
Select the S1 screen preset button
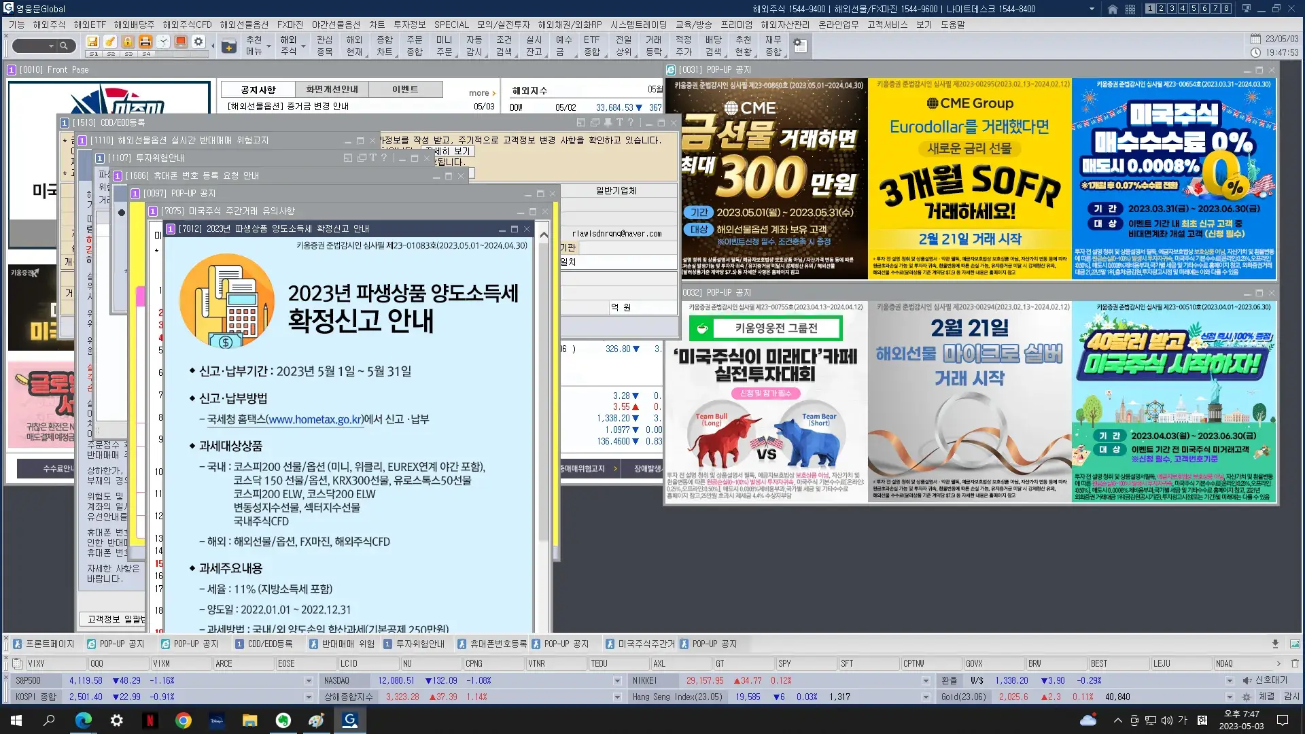[x=94, y=54]
